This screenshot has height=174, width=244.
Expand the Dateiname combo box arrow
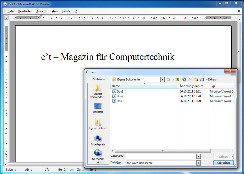(x=198, y=156)
